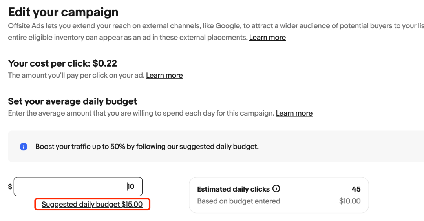Click info icon beside Estimated daily clicks
This screenshot has height=221, width=424.
(x=276, y=189)
